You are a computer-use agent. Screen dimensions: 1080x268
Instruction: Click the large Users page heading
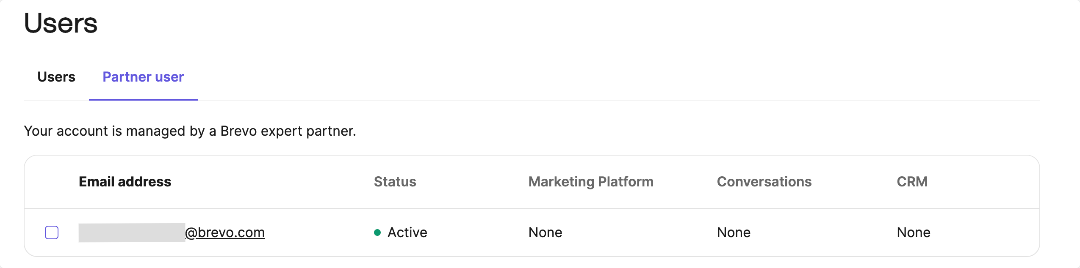(x=61, y=23)
